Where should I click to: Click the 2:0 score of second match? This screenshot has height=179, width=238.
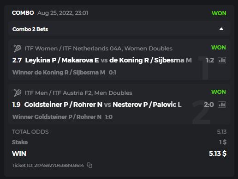[209, 105]
